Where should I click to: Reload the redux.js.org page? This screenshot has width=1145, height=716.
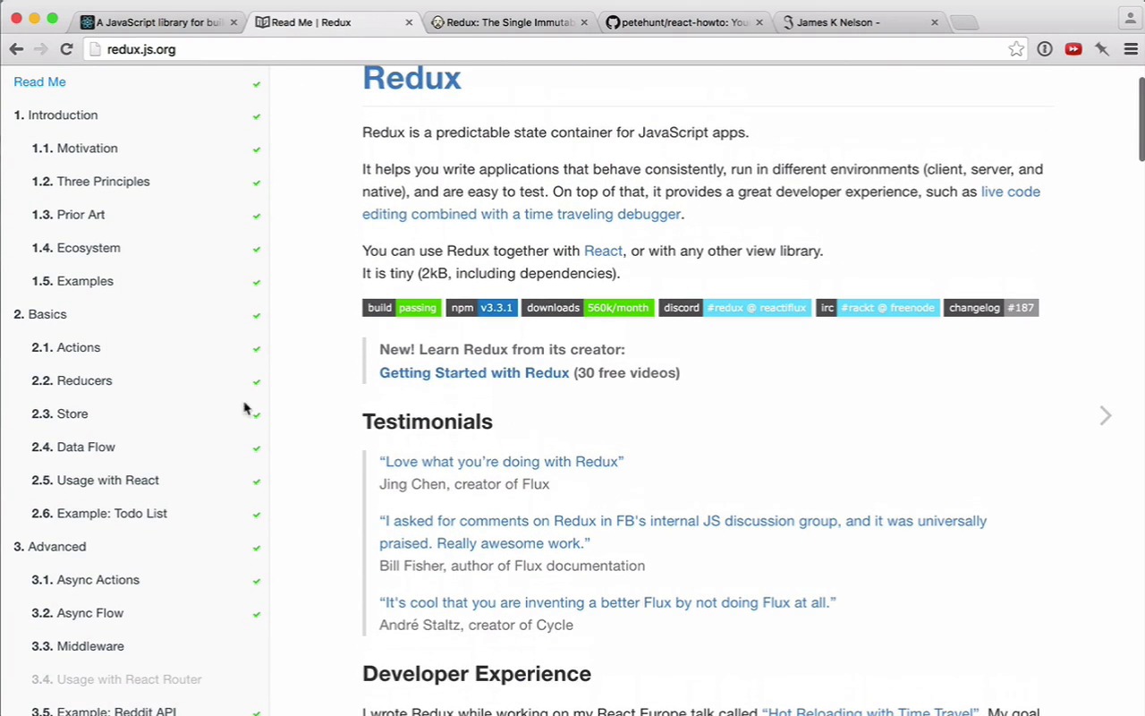pos(66,49)
